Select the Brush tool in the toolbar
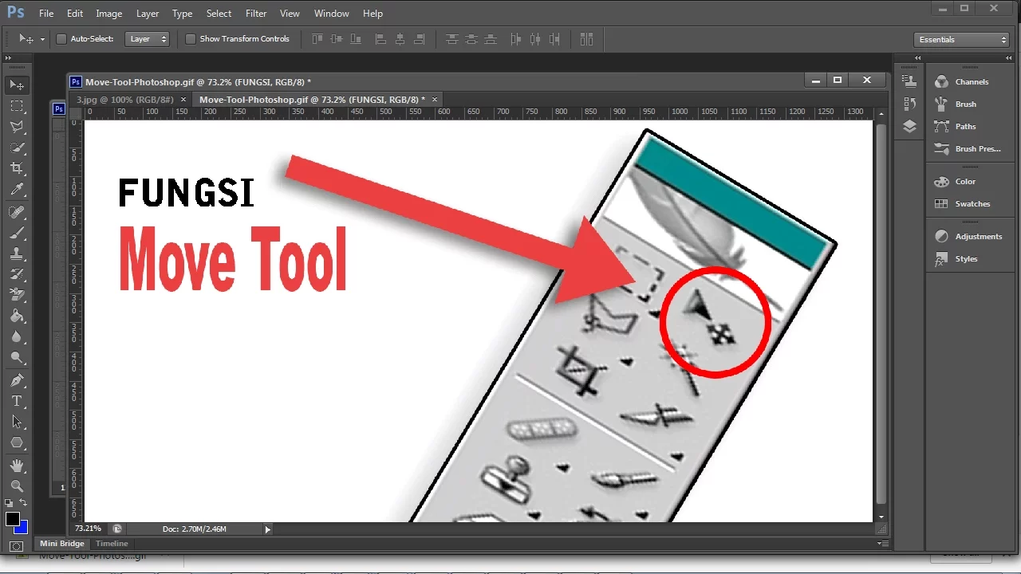The height and width of the screenshot is (574, 1021). [17, 233]
